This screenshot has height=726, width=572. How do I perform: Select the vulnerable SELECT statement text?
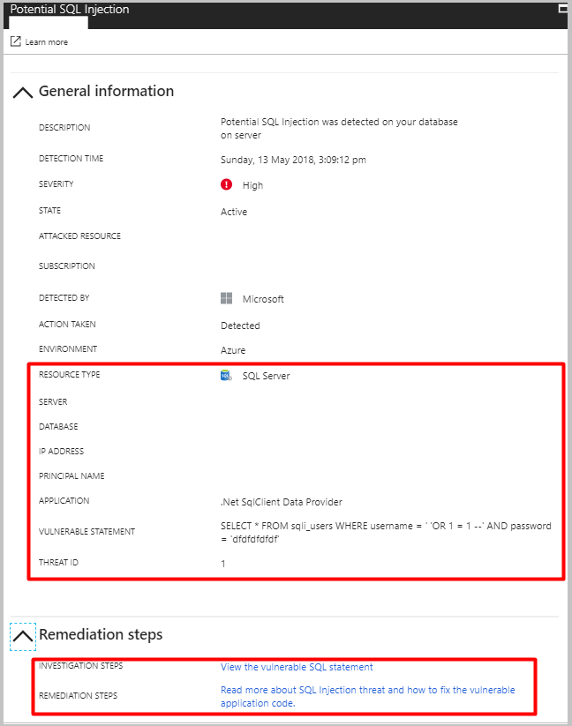pos(386,533)
